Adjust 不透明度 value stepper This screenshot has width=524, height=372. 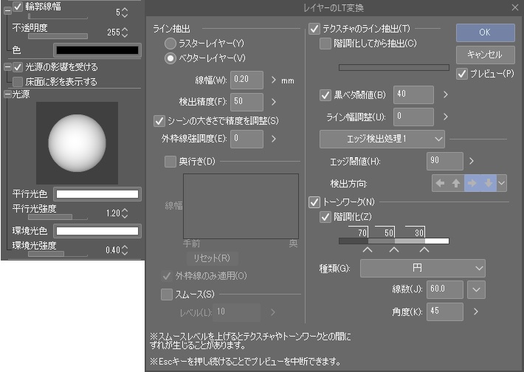click(x=125, y=32)
